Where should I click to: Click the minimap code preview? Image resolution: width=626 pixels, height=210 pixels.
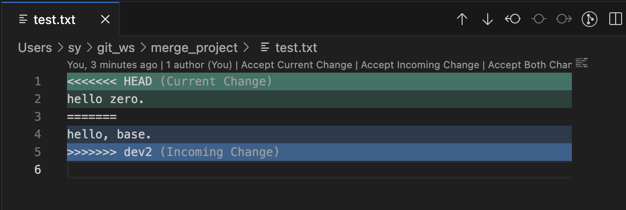pyautogui.click(x=582, y=64)
